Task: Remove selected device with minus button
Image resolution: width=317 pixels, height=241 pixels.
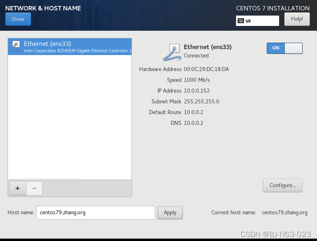Action: [34, 188]
